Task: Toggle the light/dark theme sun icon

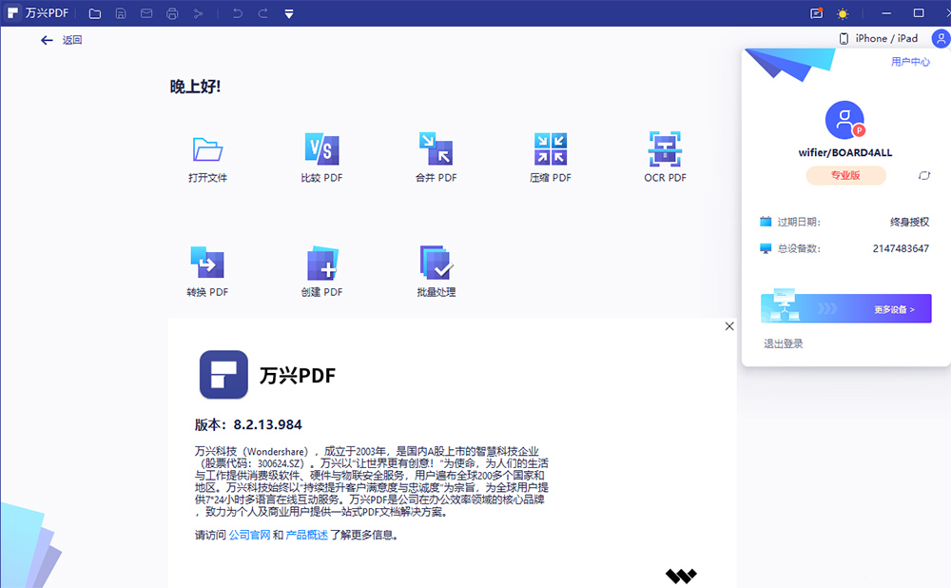Action: [841, 13]
